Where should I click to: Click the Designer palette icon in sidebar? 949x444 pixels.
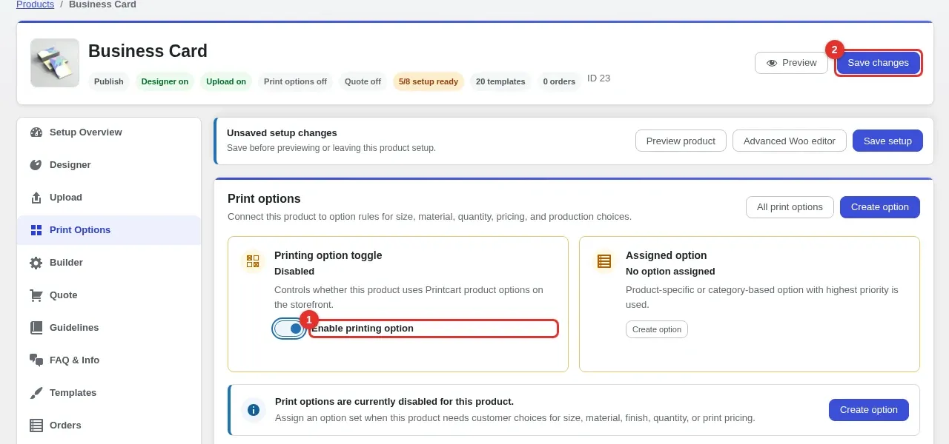36,165
